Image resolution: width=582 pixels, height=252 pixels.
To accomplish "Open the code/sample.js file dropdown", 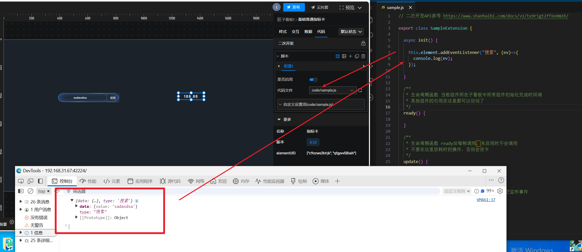I will 332,90.
